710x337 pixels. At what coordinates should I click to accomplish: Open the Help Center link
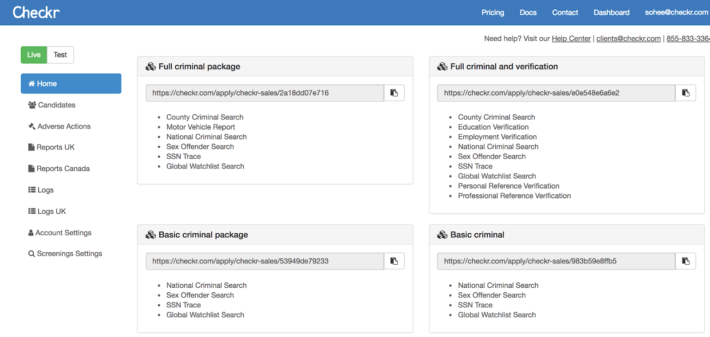tap(571, 39)
